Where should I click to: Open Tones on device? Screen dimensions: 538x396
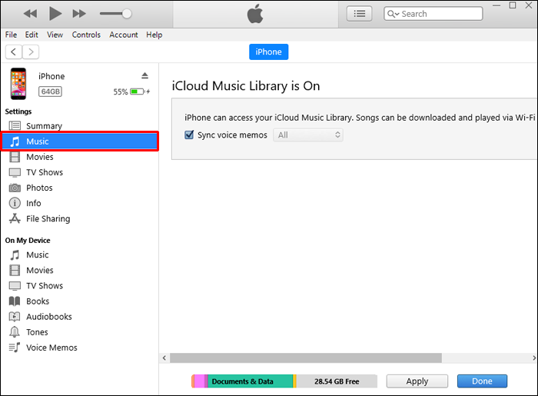click(37, 332)
